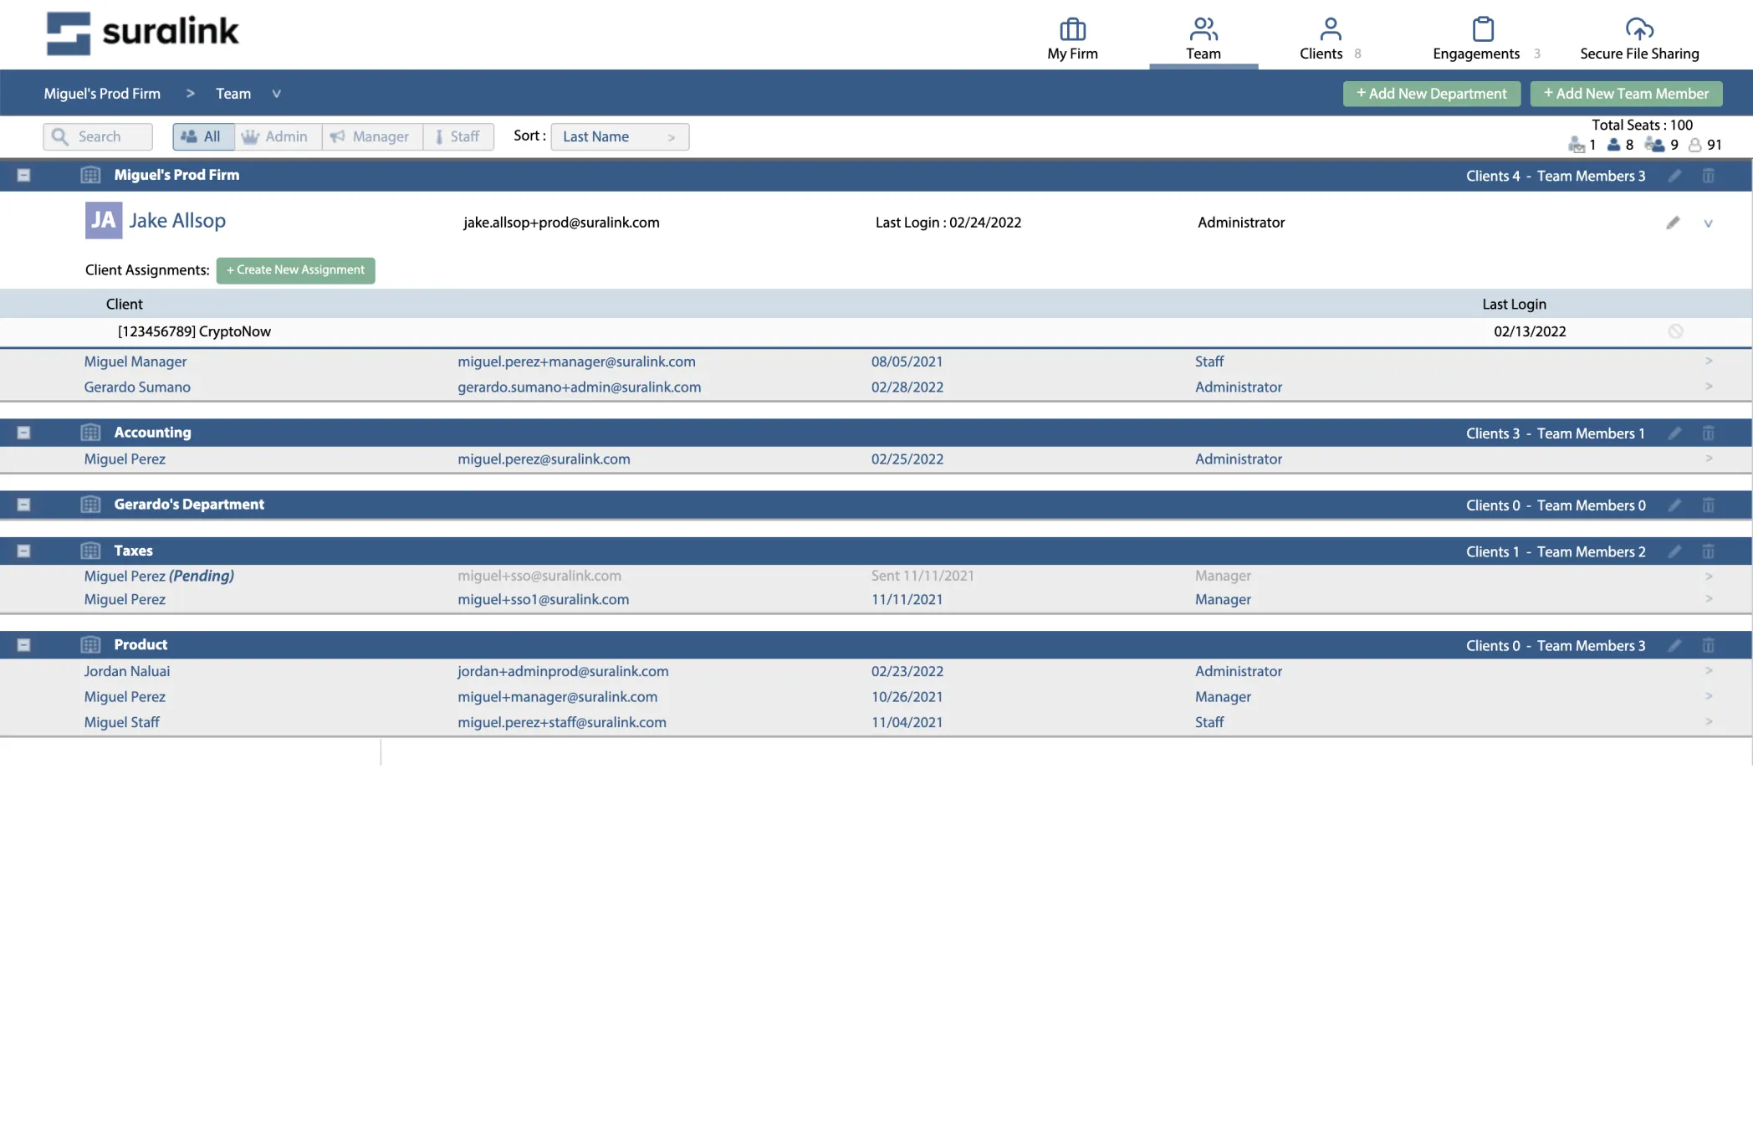Viewport: 1753px width, 1138px height.
Task: Click Create New Assignment button
Action: (x=295, y=270)
